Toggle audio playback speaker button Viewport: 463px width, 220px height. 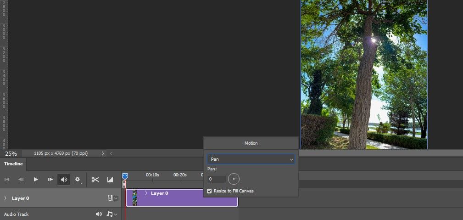[64, 180]
